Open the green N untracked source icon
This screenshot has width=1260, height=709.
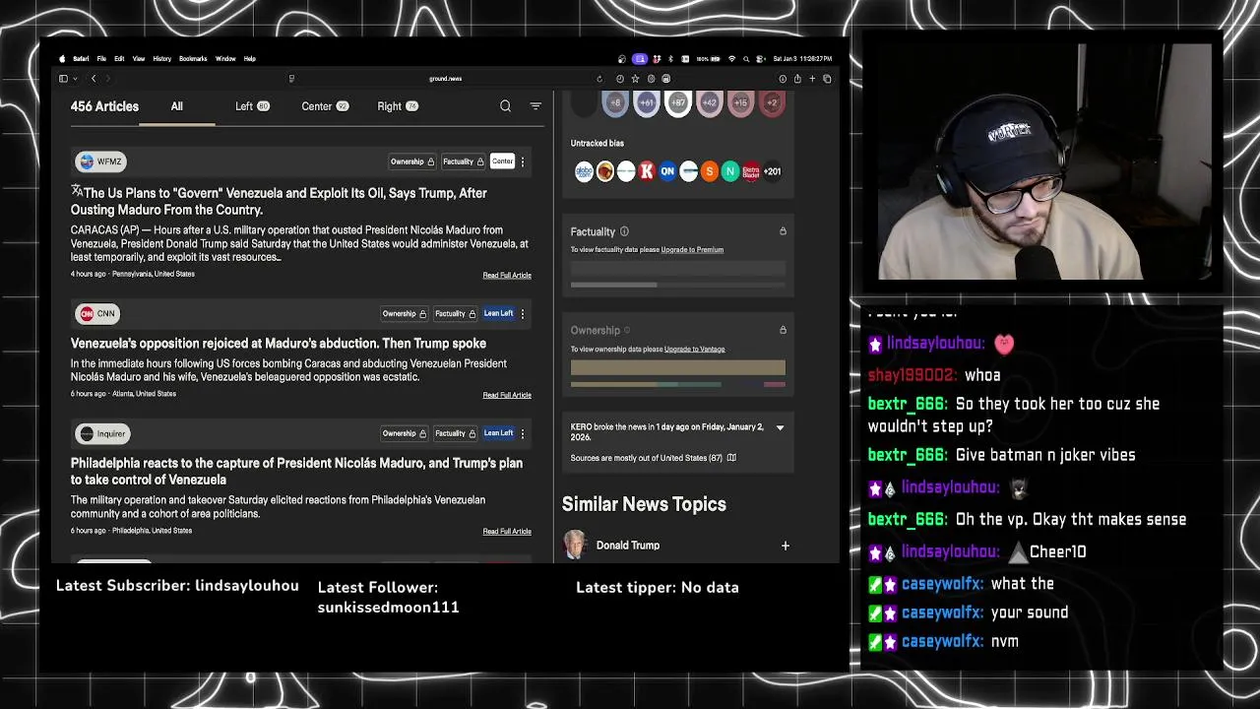[729, 171]
